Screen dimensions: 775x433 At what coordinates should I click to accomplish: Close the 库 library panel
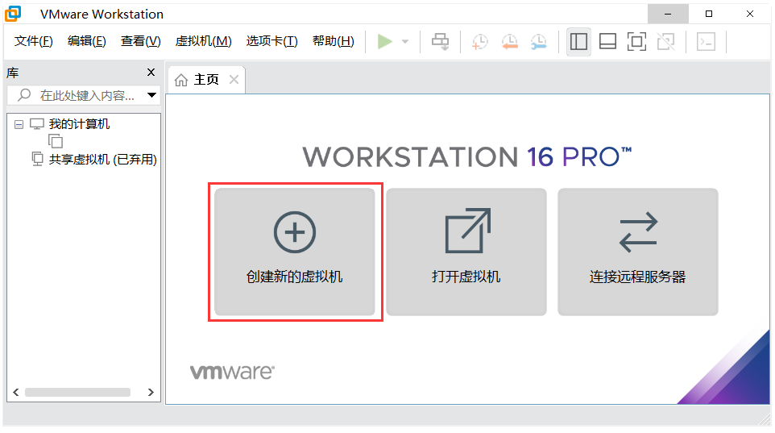tap(151, 73)
